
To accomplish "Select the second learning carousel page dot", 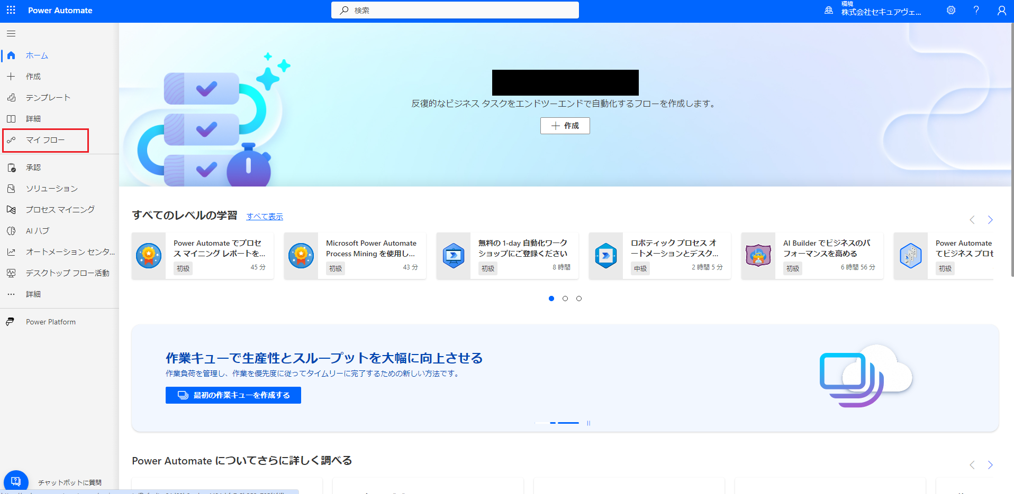I will point(565,299).
